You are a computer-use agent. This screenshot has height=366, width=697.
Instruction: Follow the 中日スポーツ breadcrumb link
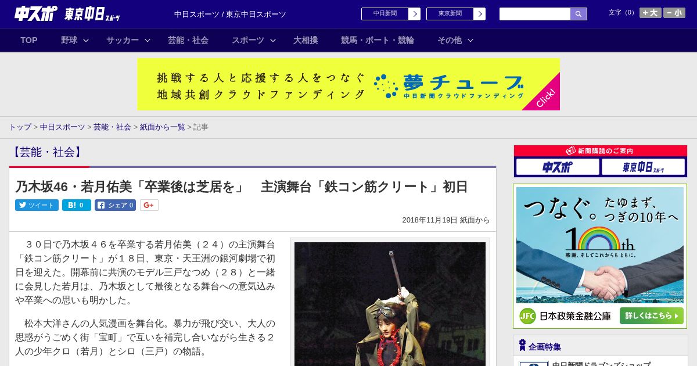pyautogui.click(x=63, y=127)
